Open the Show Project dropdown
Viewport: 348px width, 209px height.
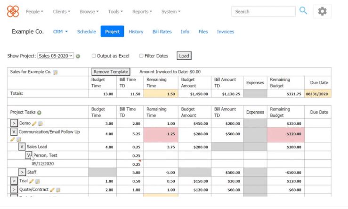(x=56, y=55)
